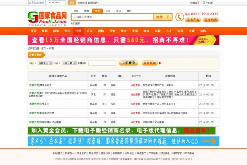Select the 代理 search tab
The height and width of the screenshot is (165, 247).
click(97, 11)
